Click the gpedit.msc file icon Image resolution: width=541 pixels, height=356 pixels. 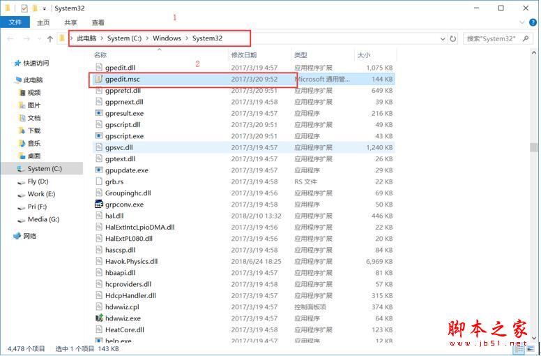(99, 79)
